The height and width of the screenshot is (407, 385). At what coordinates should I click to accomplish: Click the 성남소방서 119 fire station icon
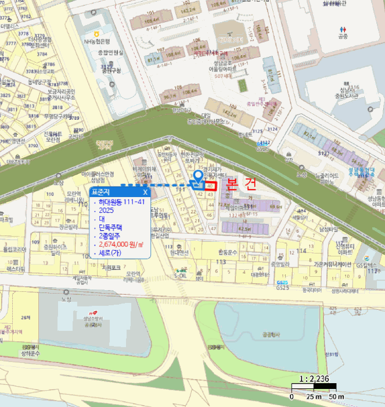pos(93,313)
